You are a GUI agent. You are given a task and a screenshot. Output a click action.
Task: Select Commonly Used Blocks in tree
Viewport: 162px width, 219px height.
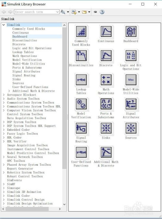(29, 29)
